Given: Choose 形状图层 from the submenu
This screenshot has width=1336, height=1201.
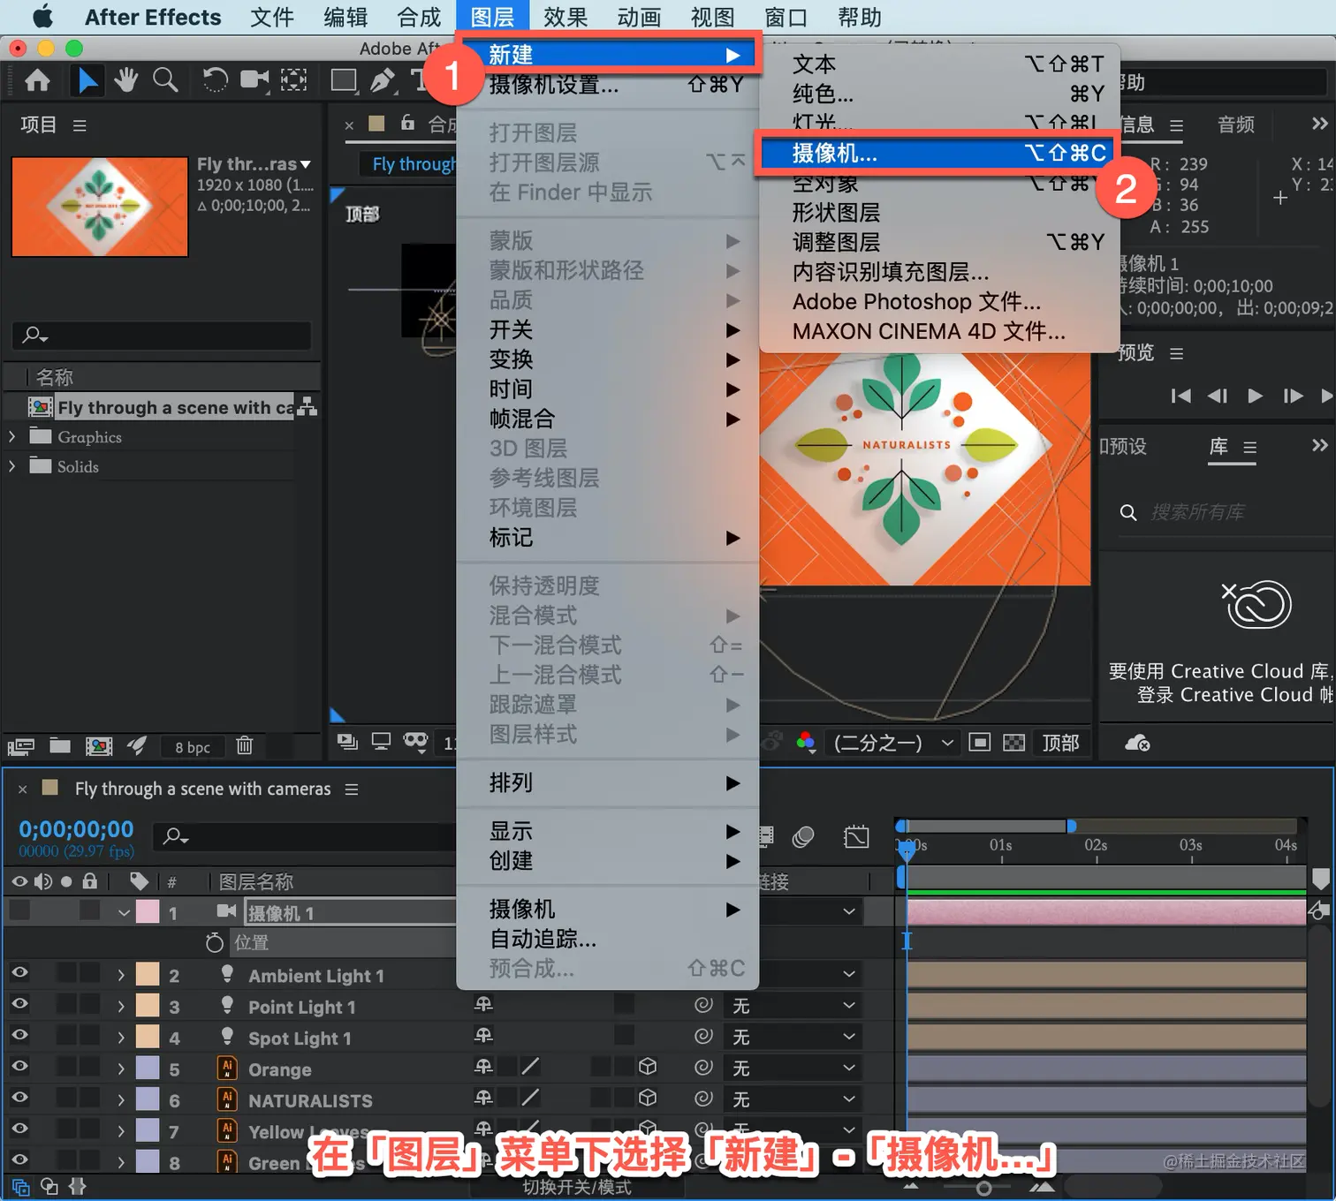Looking at the screenshot, I should tap(940, 213).
